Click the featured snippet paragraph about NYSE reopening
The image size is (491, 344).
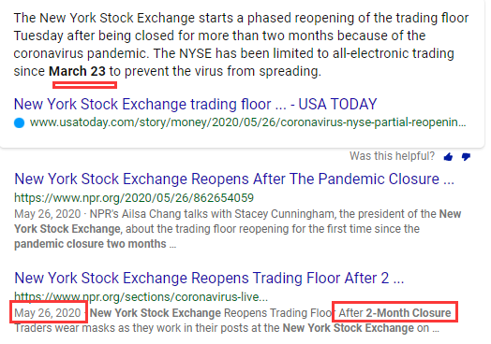click(241, 44)
